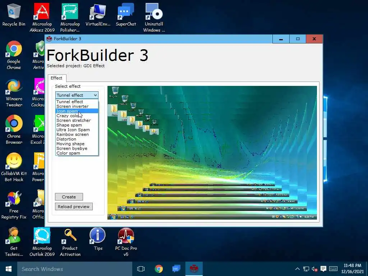Screen dimensions: 368x276
Task: Open the taskbar clock and date
Action: click(x=352, y=269)
